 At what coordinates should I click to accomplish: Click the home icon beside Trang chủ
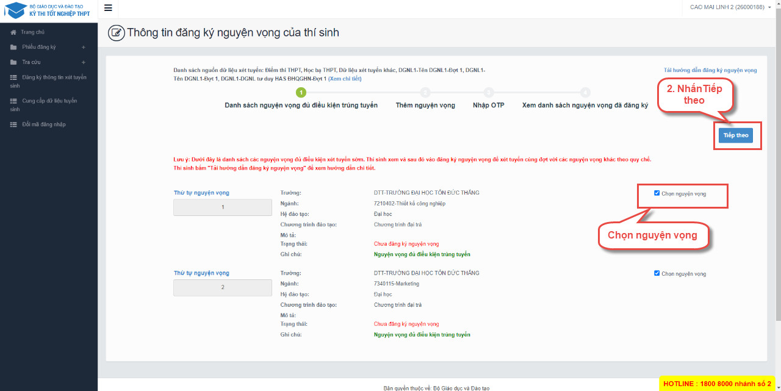[x=13, y=32]
